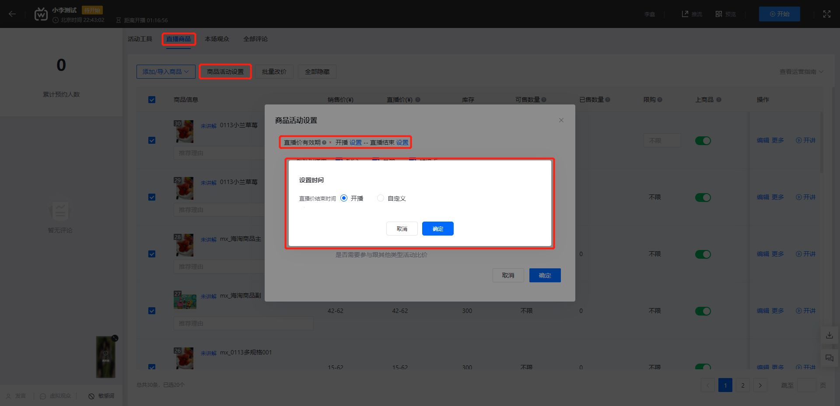Turn off 上商品 switch for item 30
Image resolution: width=840 pixels, height=406 pixels.
pyautogui.click(x=703, y=141)
